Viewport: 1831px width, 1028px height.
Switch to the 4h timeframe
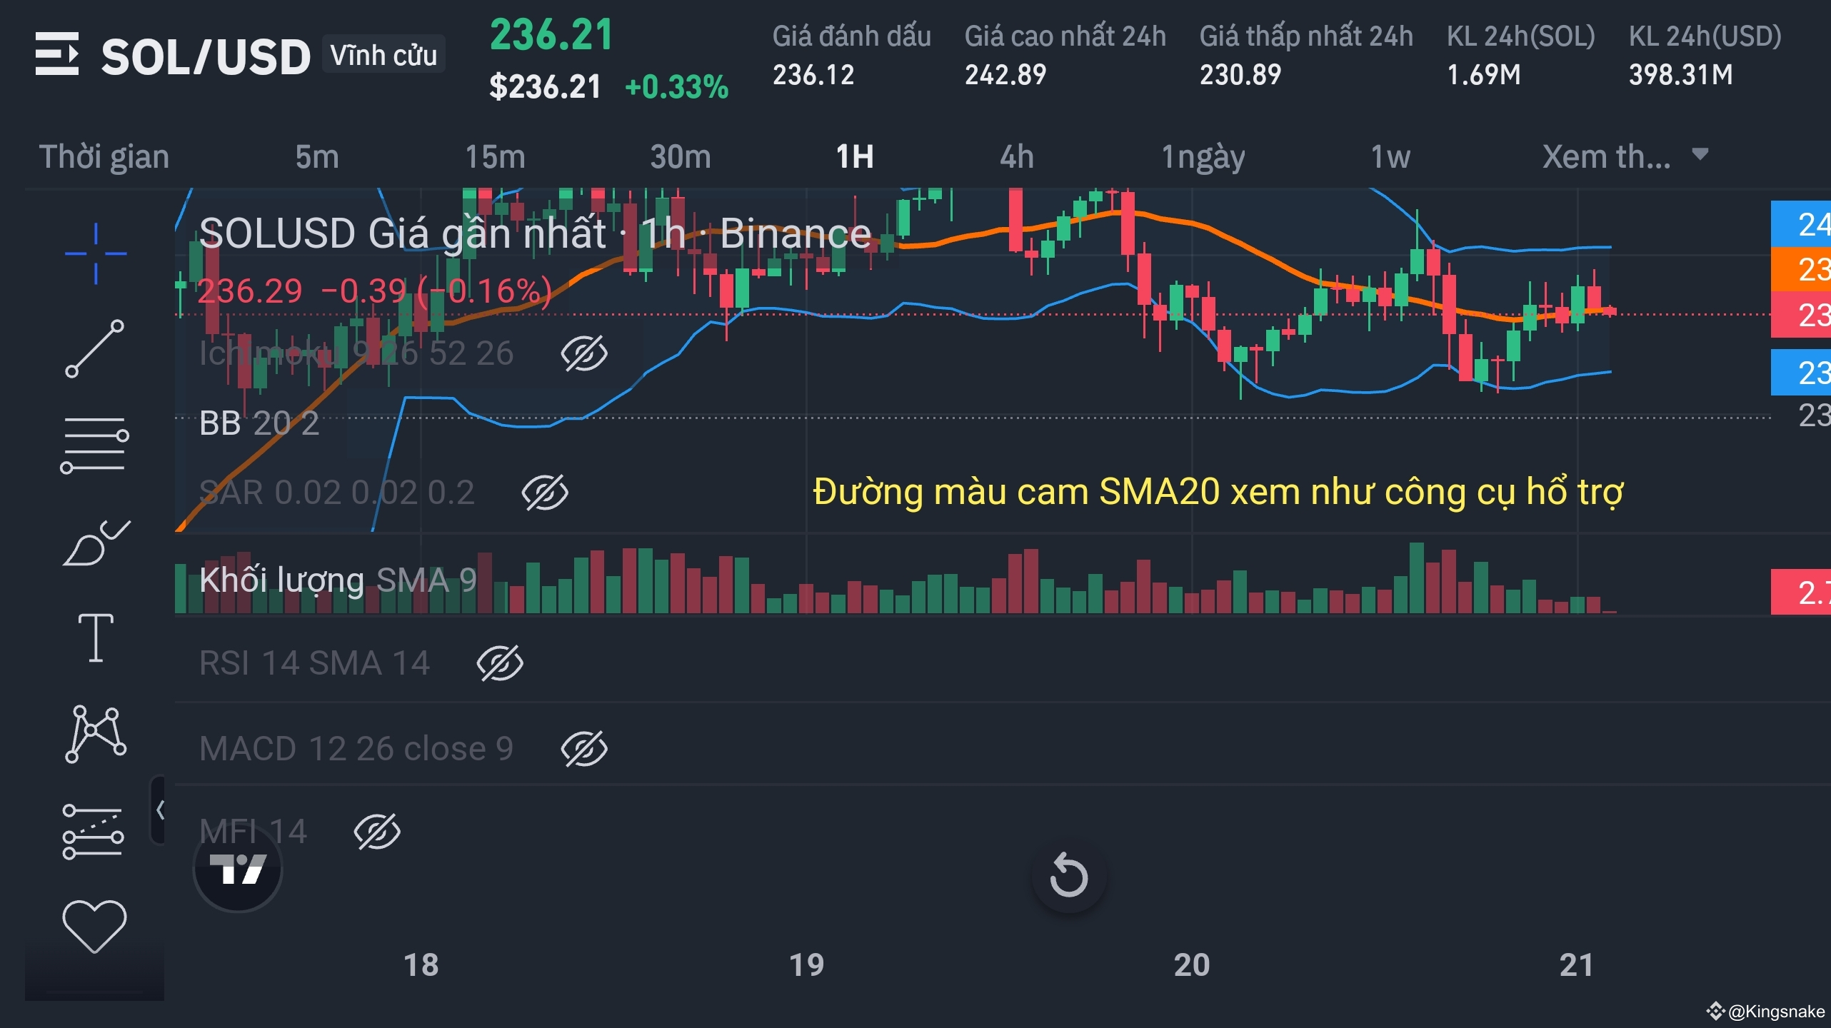coord(1016,156)
